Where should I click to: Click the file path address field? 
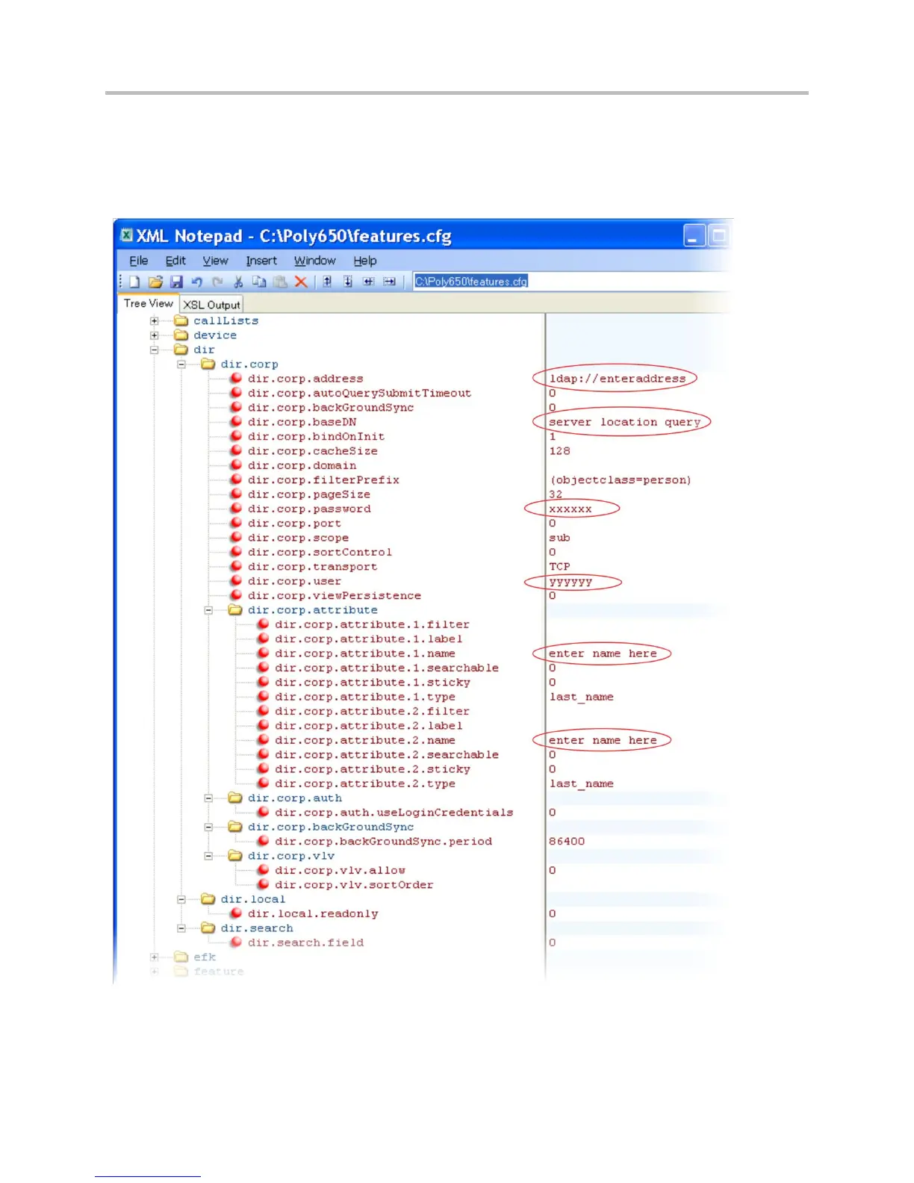[x=571, y=282]
